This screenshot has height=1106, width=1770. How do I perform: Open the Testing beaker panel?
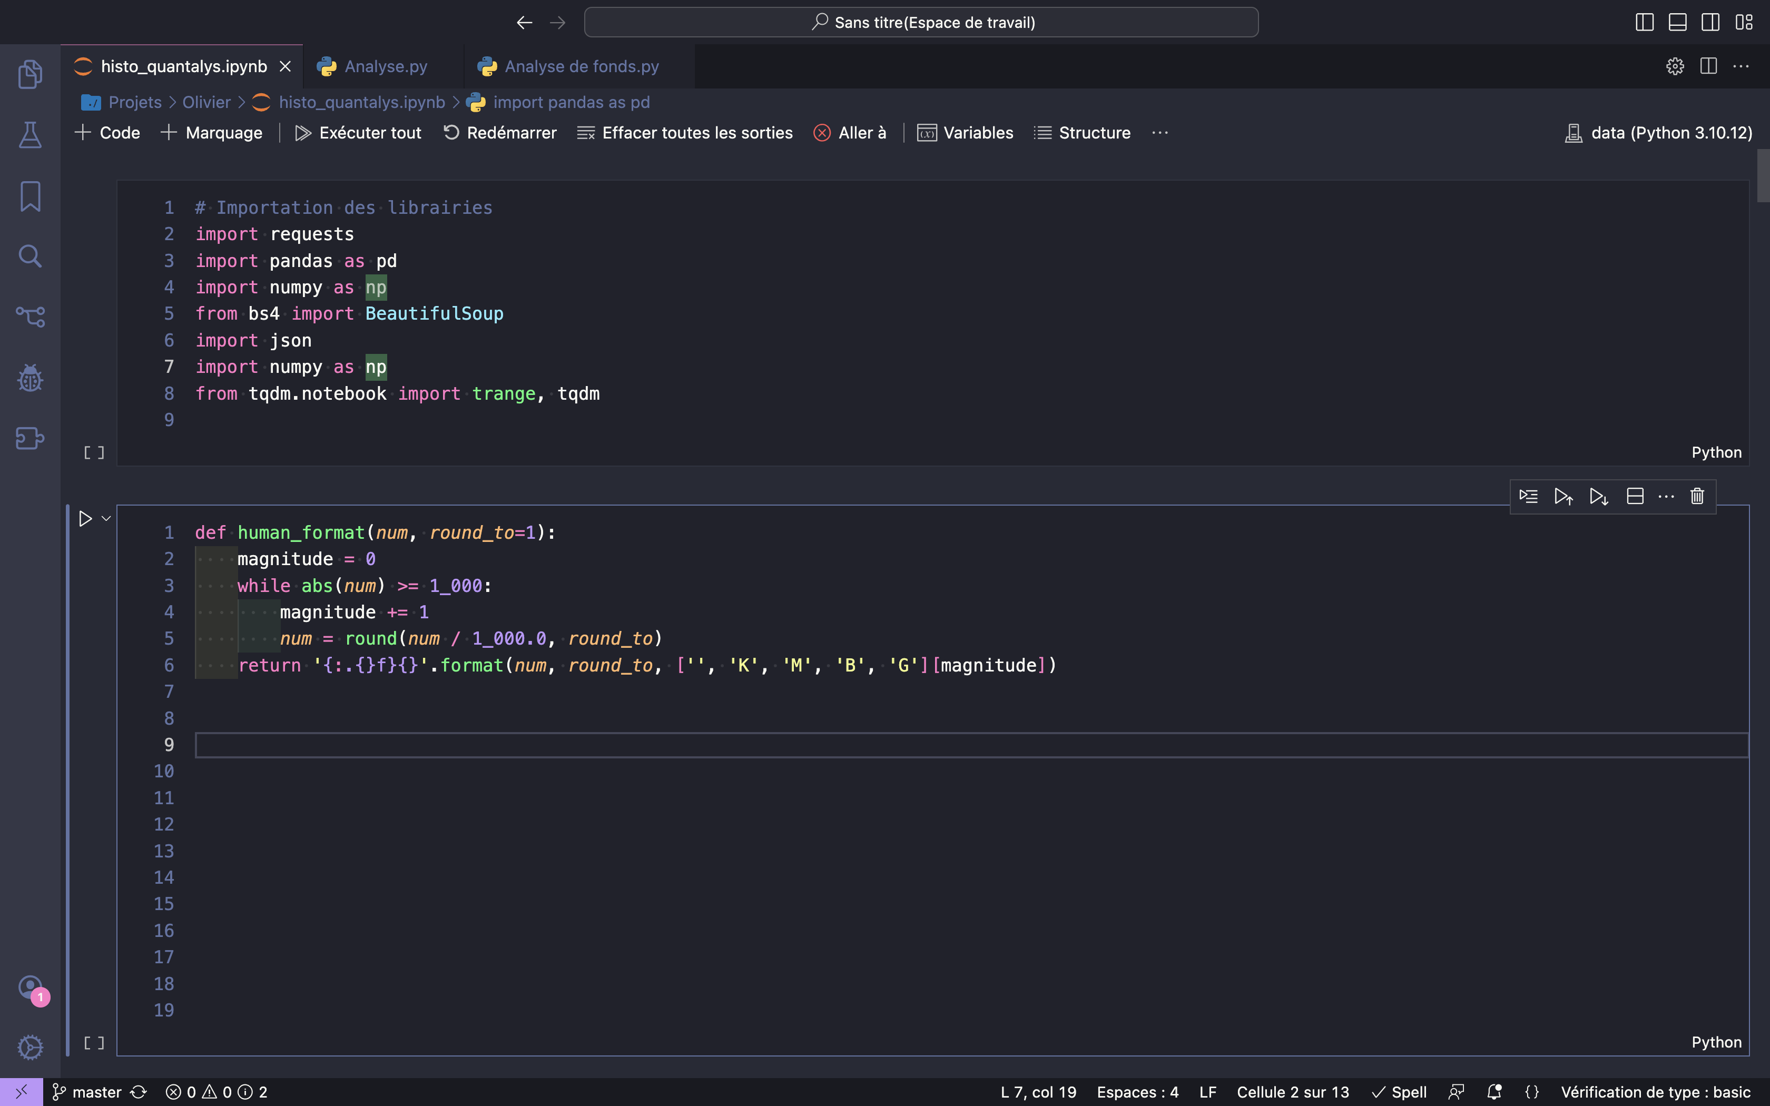(x=29, y=135)
